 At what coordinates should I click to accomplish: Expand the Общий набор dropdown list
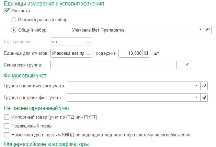coord(200,30)
